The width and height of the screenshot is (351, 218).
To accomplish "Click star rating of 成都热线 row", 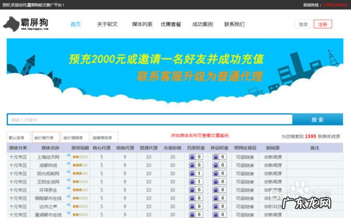I will 80,165.
